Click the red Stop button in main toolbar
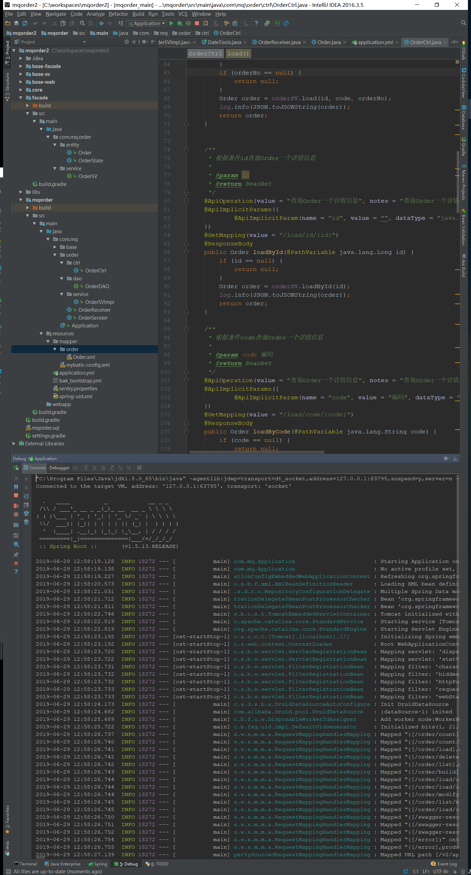This screenshot has width=471, height=875. click(x=197, y=23)
